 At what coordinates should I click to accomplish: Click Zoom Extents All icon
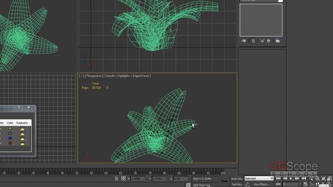329,179
